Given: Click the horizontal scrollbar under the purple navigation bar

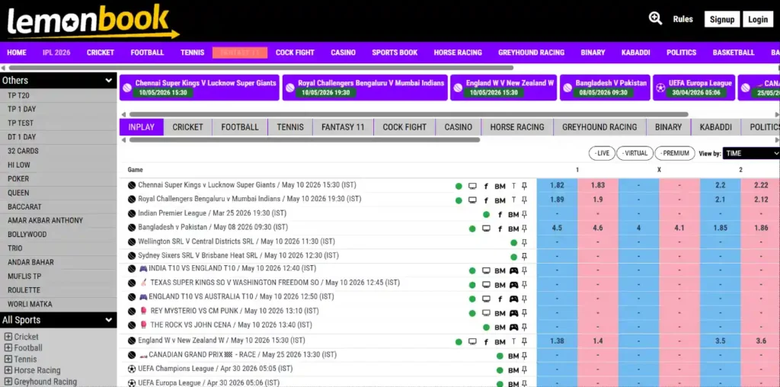Looking at the screenshot, I should (261, 68).
